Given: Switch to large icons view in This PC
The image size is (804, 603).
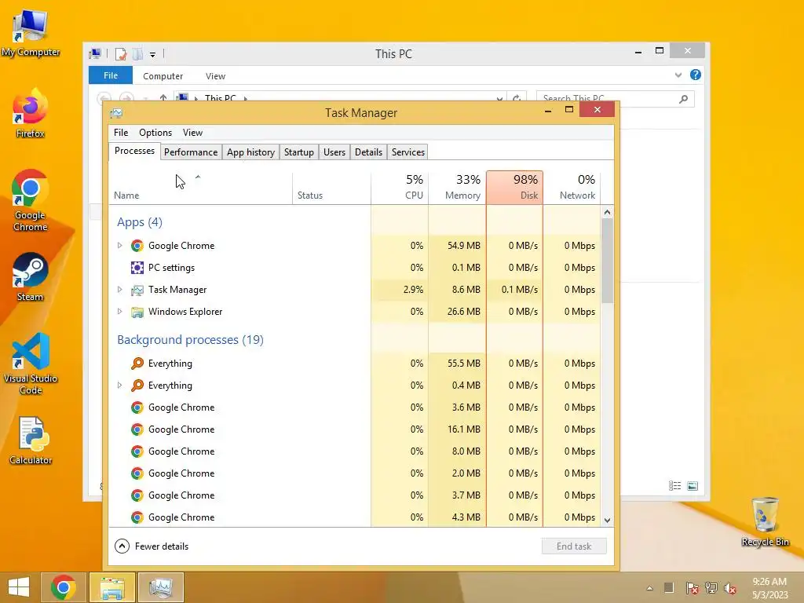Looking at the screenshot, I should point(693,485).
